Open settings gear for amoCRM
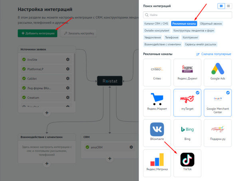The image size is (236, 181). [x=131, y=147]
